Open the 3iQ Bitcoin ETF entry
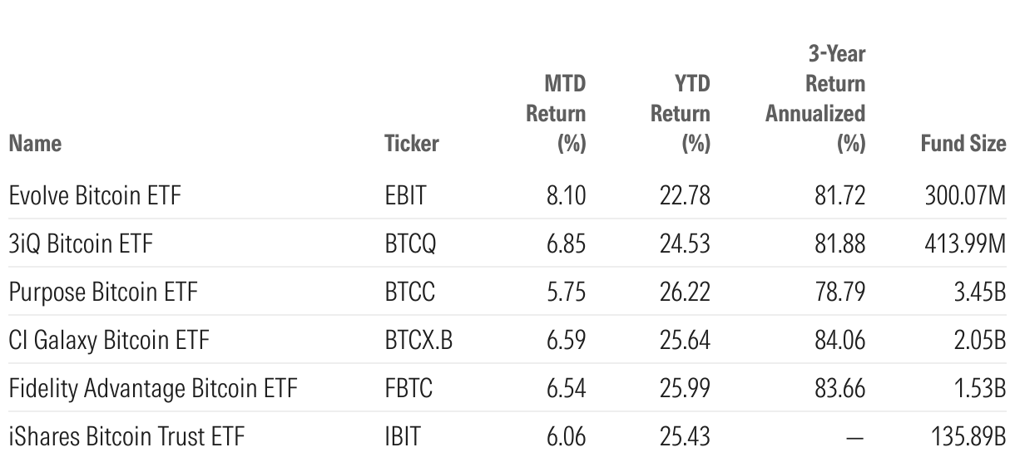The height and width of the screenshot is (467, 1015). click(x=81, y=244)
